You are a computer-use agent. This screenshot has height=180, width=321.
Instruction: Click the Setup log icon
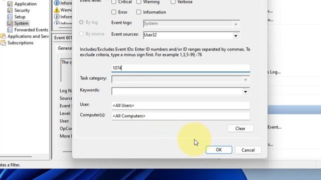(10, 17)
